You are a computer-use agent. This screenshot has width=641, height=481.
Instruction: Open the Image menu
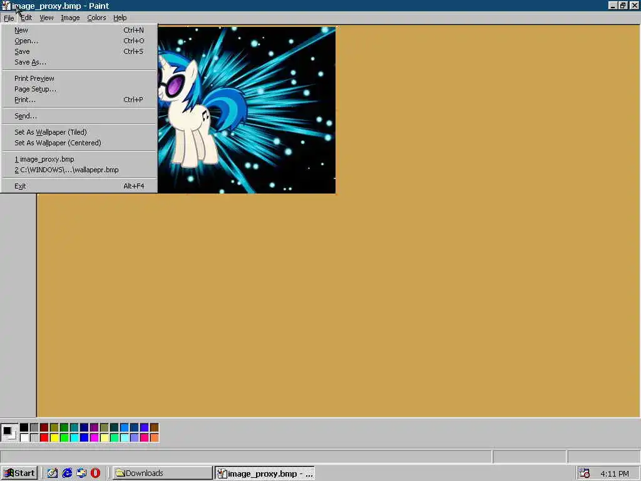(x=70, y=18)
